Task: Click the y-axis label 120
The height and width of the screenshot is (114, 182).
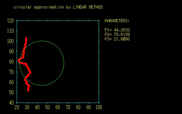Action: tap(11, 21)
